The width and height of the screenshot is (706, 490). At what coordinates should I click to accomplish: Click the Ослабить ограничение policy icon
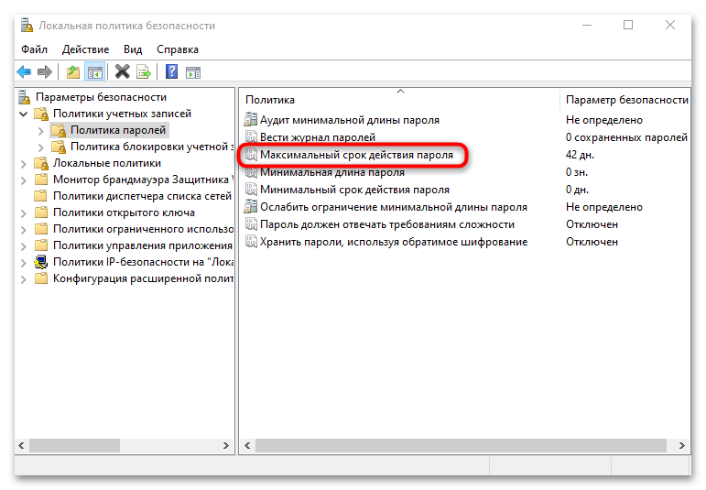[250, 207]
